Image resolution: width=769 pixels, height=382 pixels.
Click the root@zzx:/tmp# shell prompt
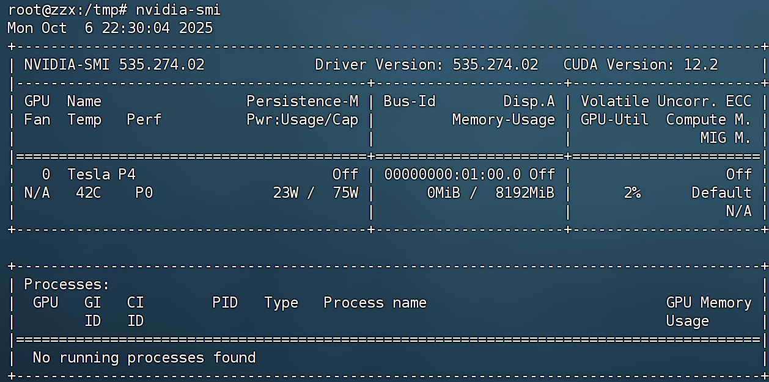(67, 10)
